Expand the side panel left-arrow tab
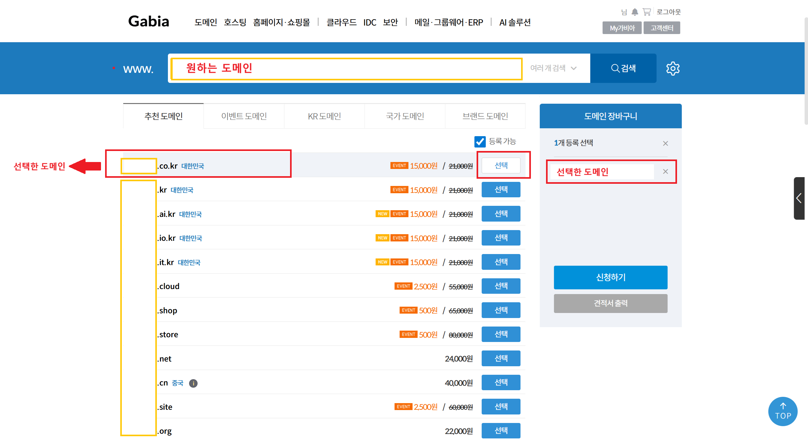 pyautogui.click(x=799, y=198)
